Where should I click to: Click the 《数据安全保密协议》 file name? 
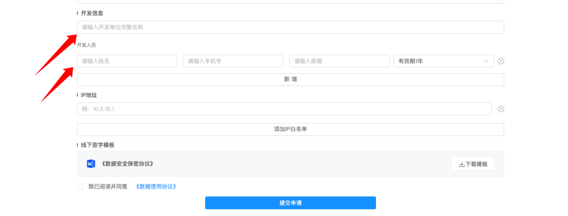127,164
